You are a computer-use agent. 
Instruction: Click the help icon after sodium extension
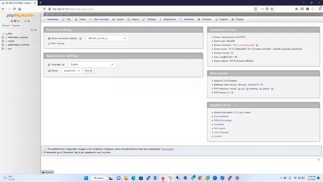click(x=272, y=89)
